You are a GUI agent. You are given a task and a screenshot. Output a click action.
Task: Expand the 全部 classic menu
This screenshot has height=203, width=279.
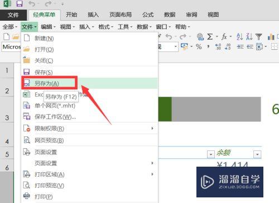9,27
